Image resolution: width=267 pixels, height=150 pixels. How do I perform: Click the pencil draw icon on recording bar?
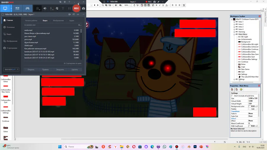[x=158, y=2]
